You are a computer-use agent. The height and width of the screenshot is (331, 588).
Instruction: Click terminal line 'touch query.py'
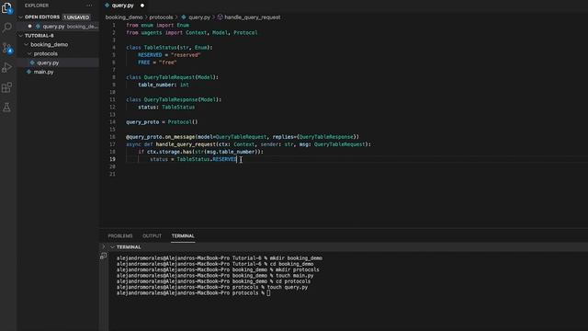(x=212, y=287)
